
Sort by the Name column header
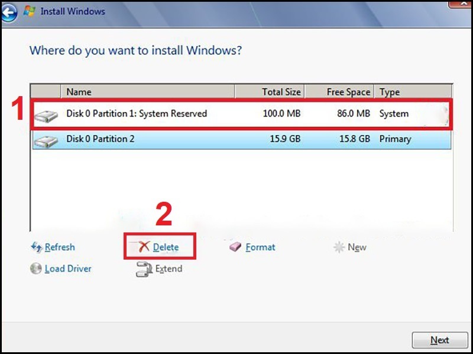click(x=148, y=91)
